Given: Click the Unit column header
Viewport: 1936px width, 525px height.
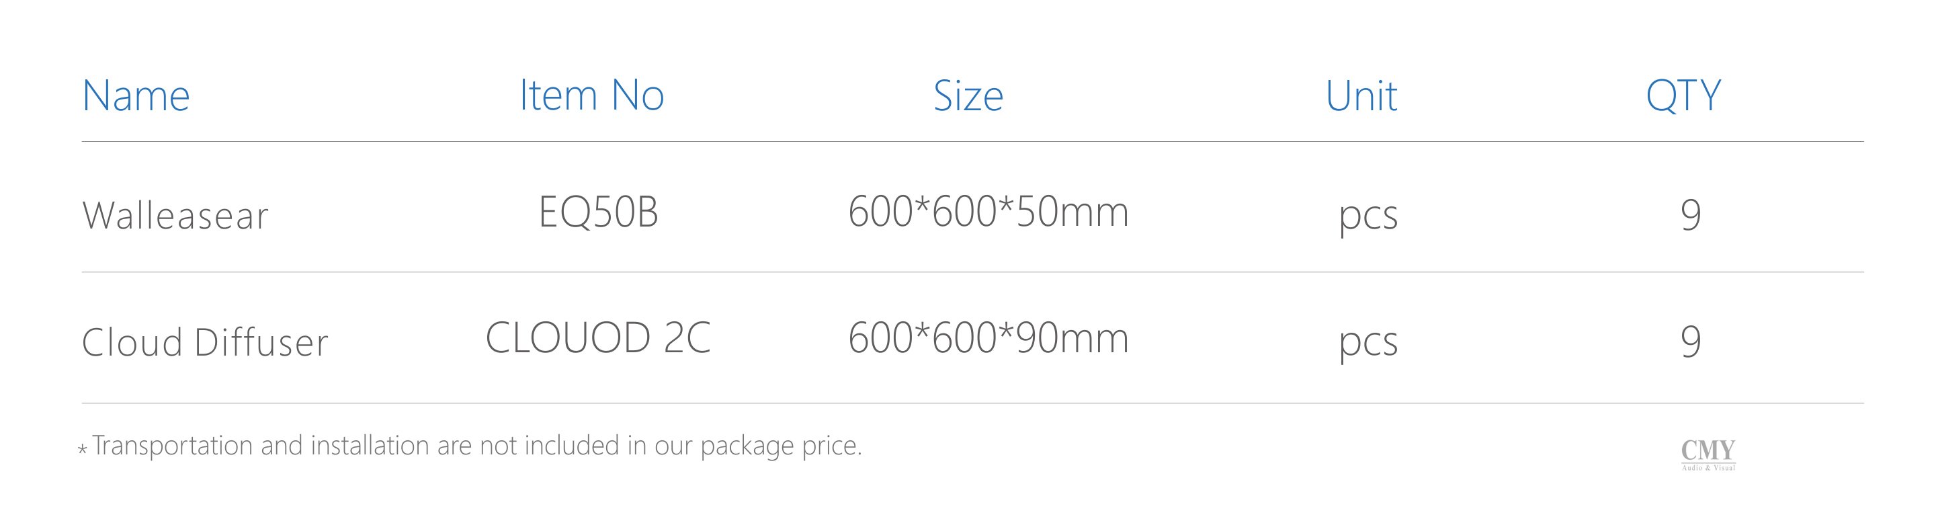Looking at the screenshot, I should click(1361, 96).
